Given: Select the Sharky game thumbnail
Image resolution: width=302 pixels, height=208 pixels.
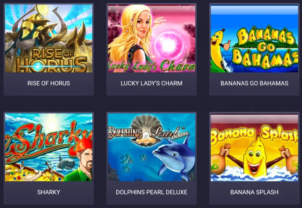Looking at the screenshot, I should (49, 147).
